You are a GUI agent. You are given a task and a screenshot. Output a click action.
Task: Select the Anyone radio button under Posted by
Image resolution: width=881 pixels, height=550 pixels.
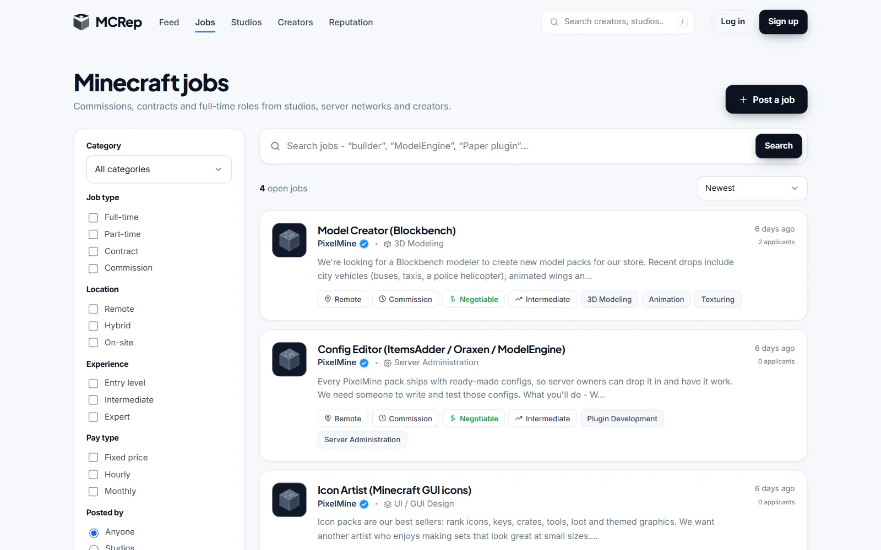tap(94, 532)
